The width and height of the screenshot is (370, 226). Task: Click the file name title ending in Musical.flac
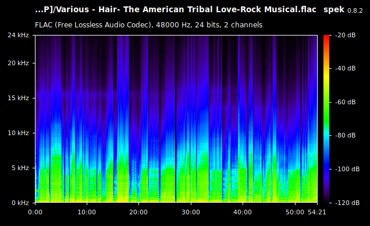176,10
